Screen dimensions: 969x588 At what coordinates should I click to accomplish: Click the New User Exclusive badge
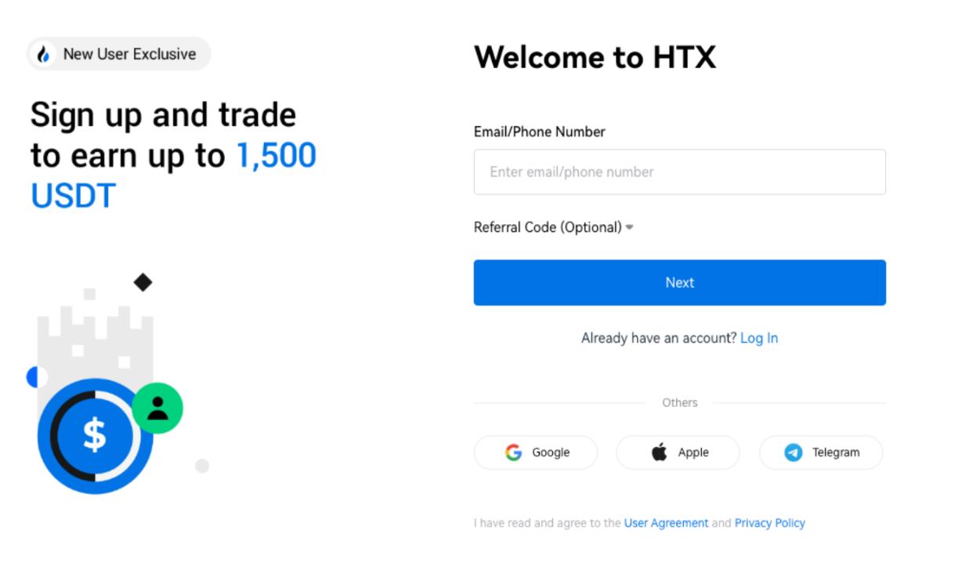(119, 54)
